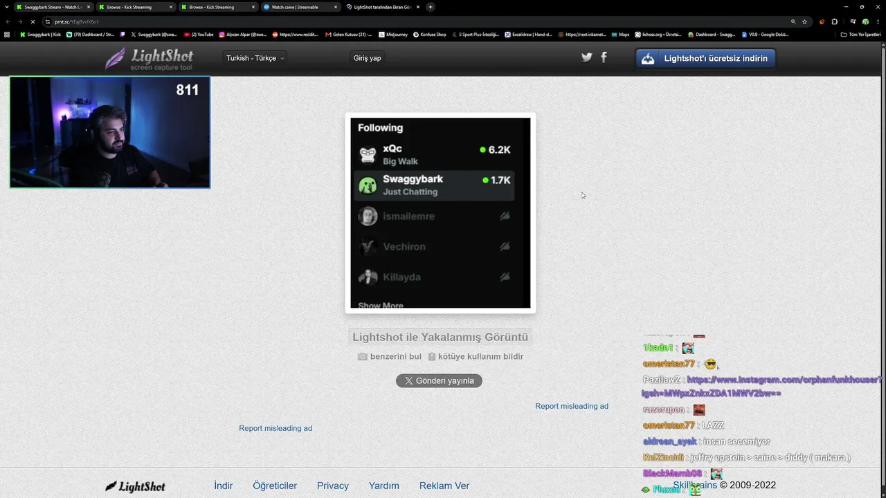View site information icon in address bar
This screenshot has width=886, height=498.
point(48,21)
